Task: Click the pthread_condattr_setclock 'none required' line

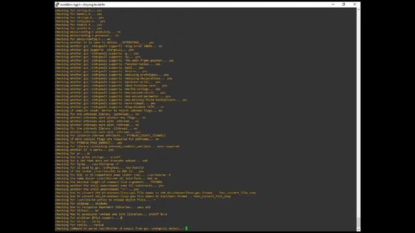Action: point(117,146)
